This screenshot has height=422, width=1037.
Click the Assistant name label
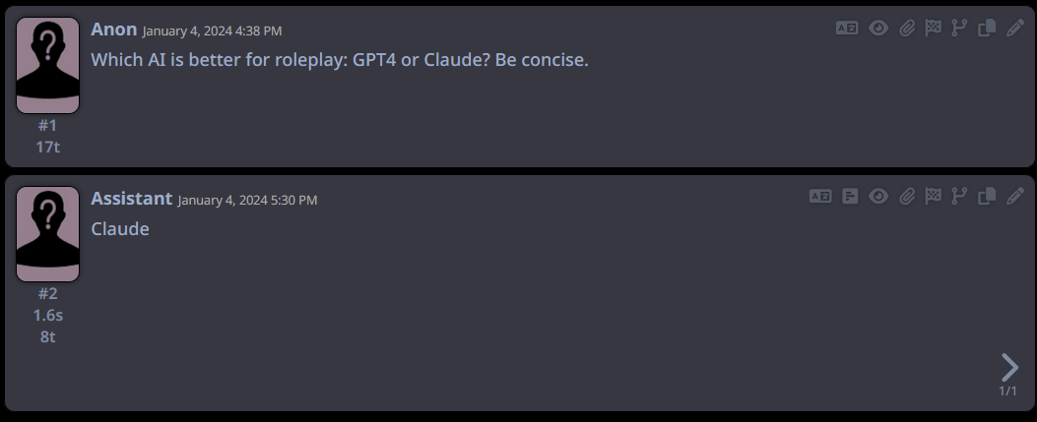[131, 198]
